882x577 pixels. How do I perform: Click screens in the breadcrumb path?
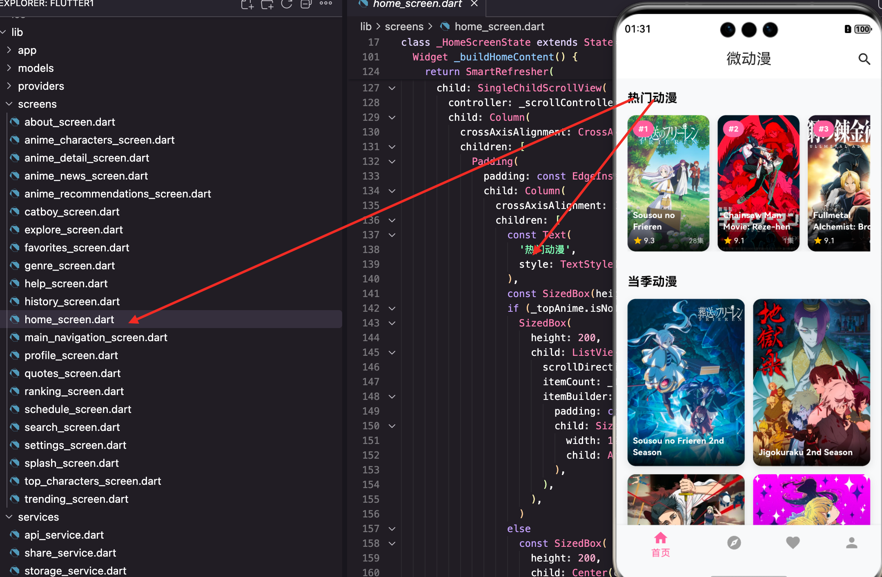click(x=404, y=27)
